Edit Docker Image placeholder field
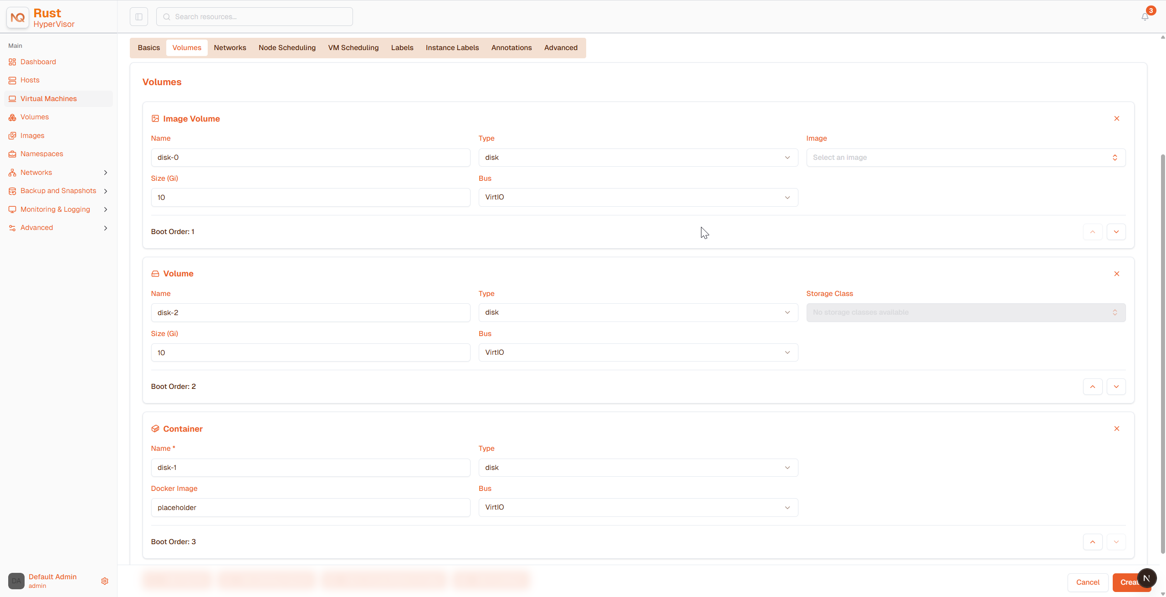The height and width of the screenshot is (597, 1166). (311, 507)
